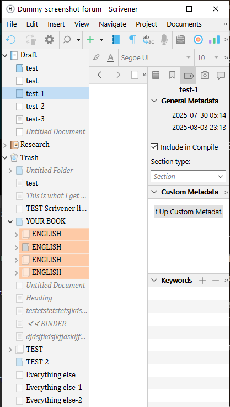
Task: Toggle Include in Compile checkbox
Action: (154, 147)
